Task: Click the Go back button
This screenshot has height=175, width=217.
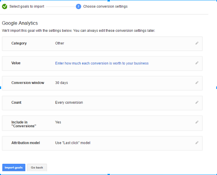Action: click(x=37, y=167)
